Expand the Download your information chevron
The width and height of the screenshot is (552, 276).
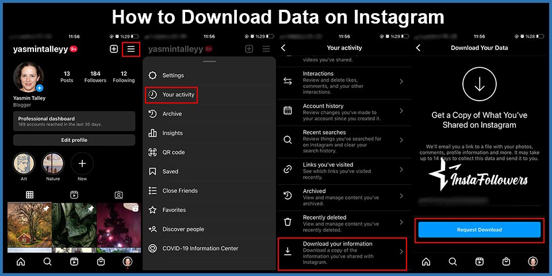point(401,251)
